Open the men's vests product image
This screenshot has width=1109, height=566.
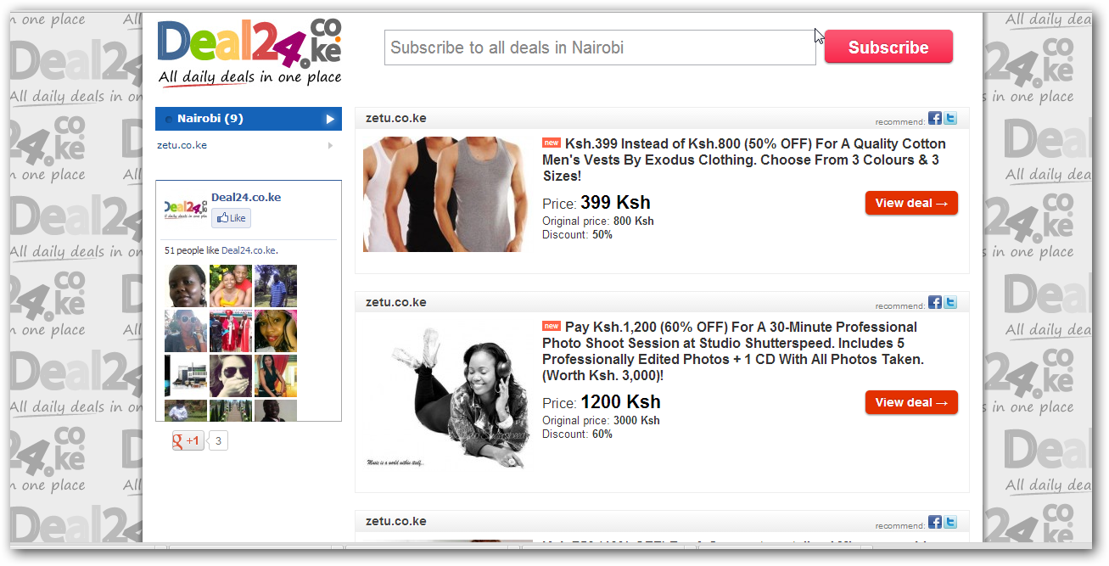(x=444, y=193)
